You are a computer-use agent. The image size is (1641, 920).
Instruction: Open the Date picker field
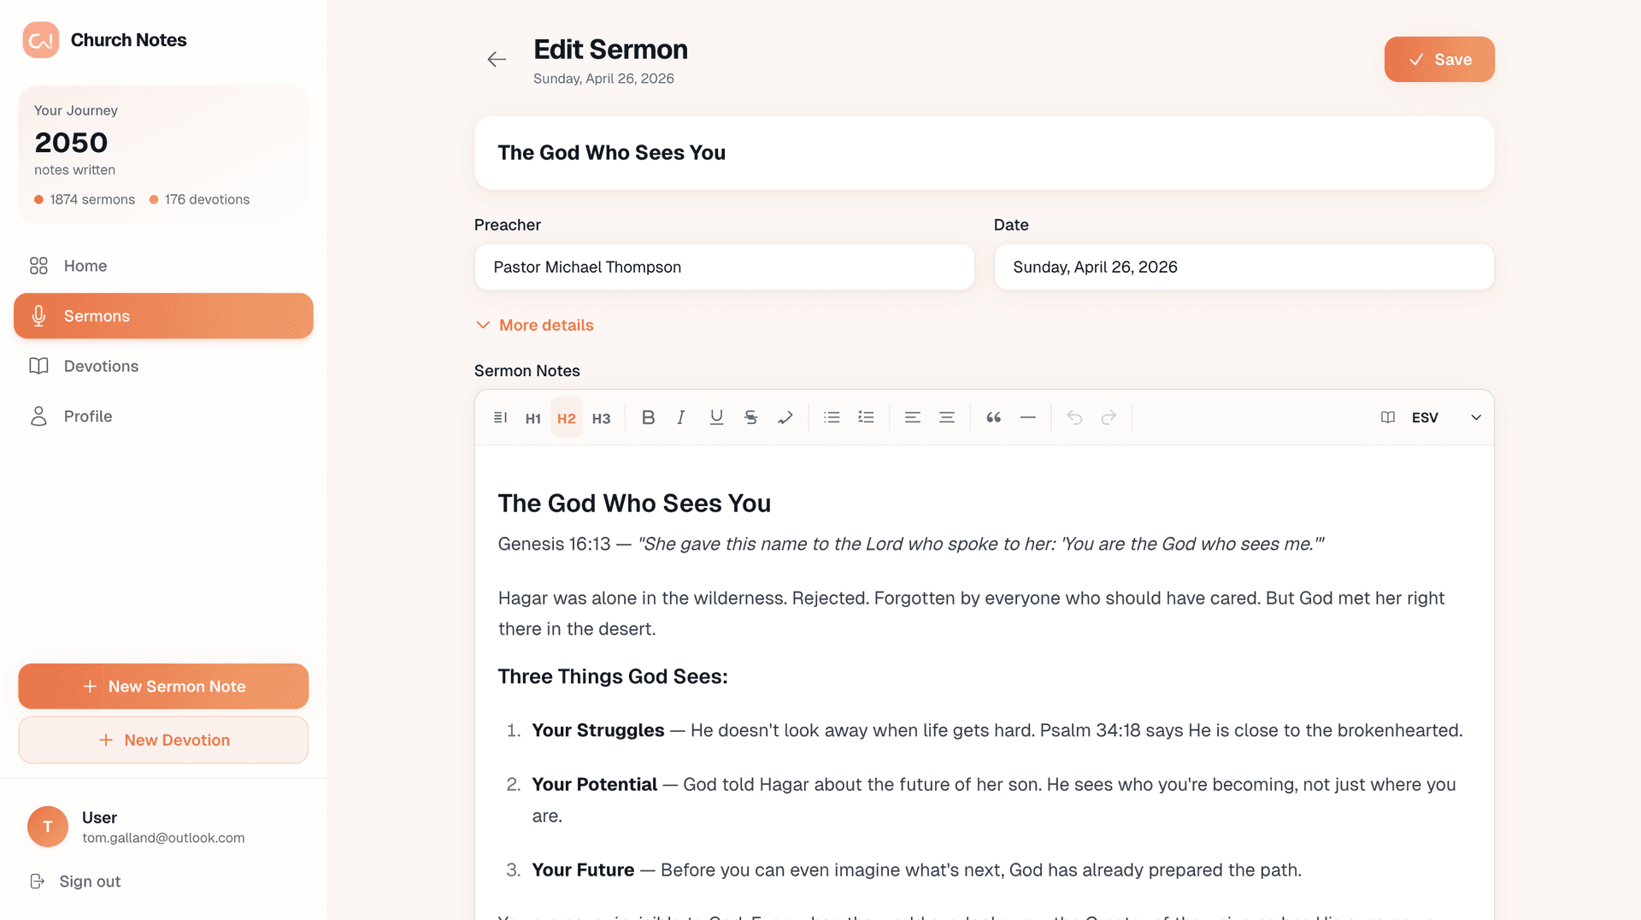point(1244,267)
